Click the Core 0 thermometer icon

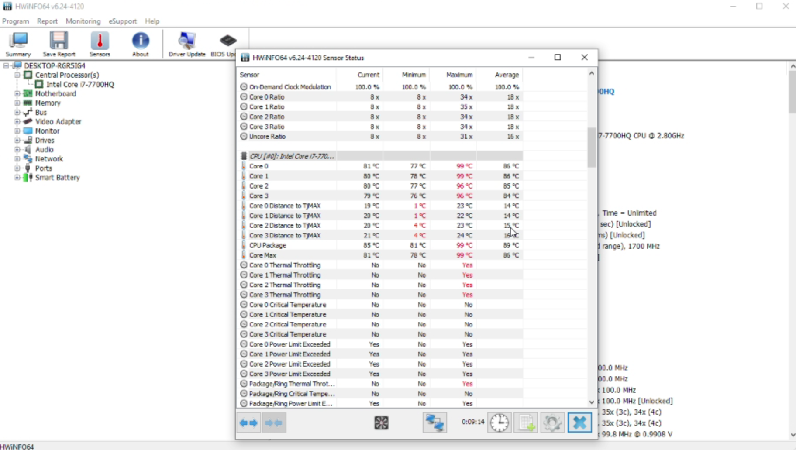[244, 166]
